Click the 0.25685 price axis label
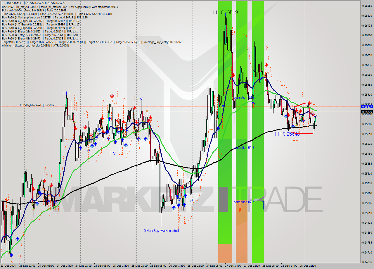This screenshot has height=269, width=374. [x=367, y=124]
